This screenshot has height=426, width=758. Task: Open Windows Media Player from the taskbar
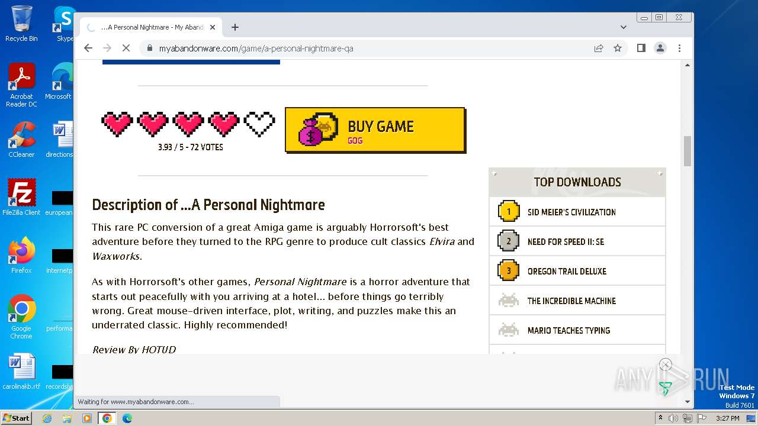point(87,418)
